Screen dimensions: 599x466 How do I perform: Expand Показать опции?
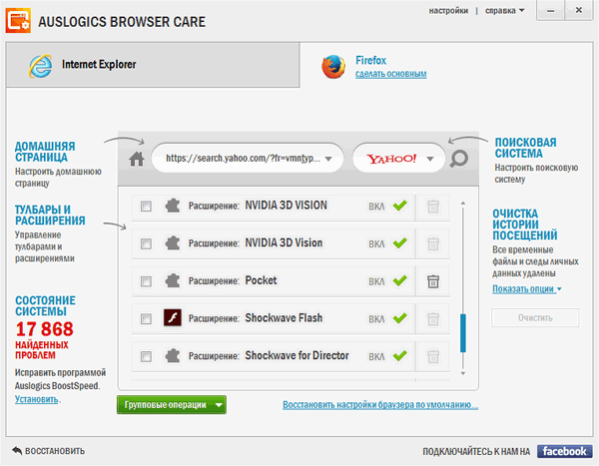pos(526,289)
